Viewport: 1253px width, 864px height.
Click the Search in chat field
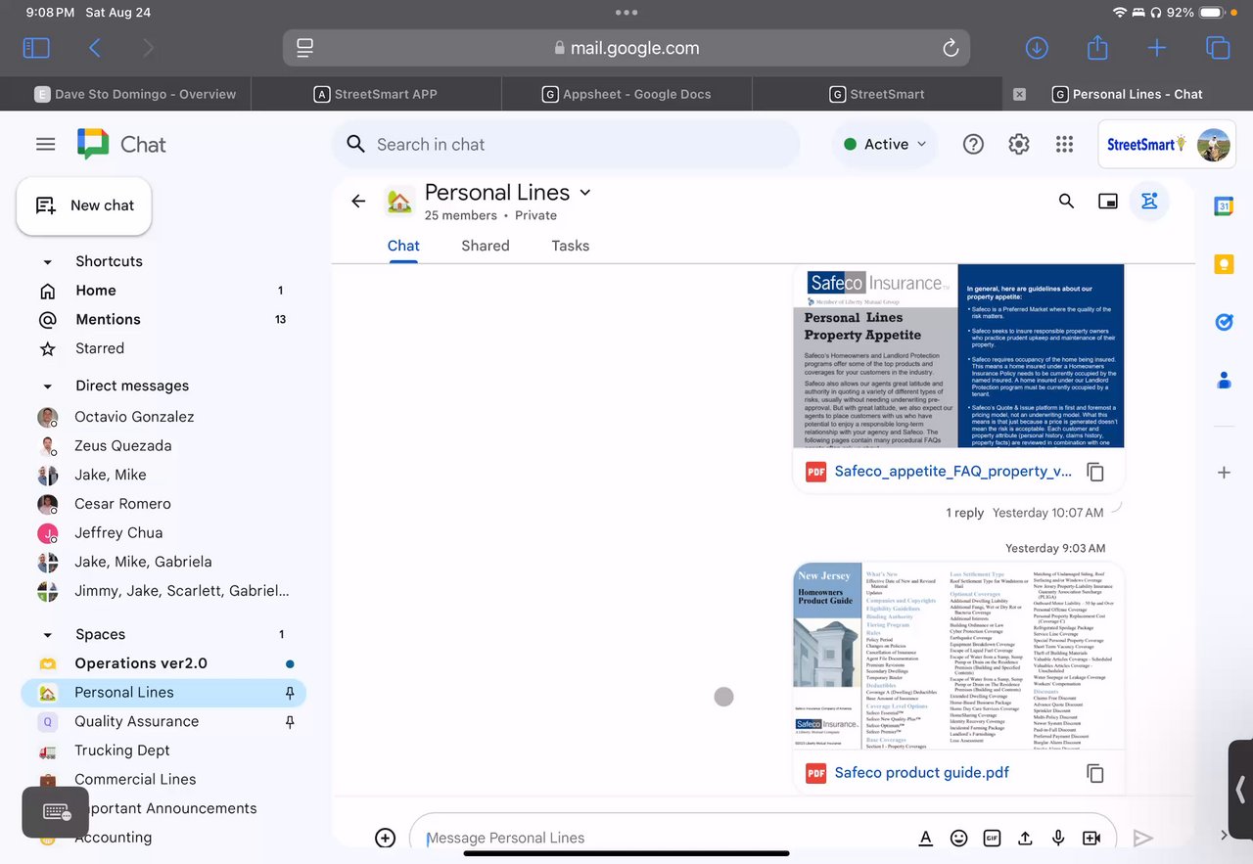565,145
